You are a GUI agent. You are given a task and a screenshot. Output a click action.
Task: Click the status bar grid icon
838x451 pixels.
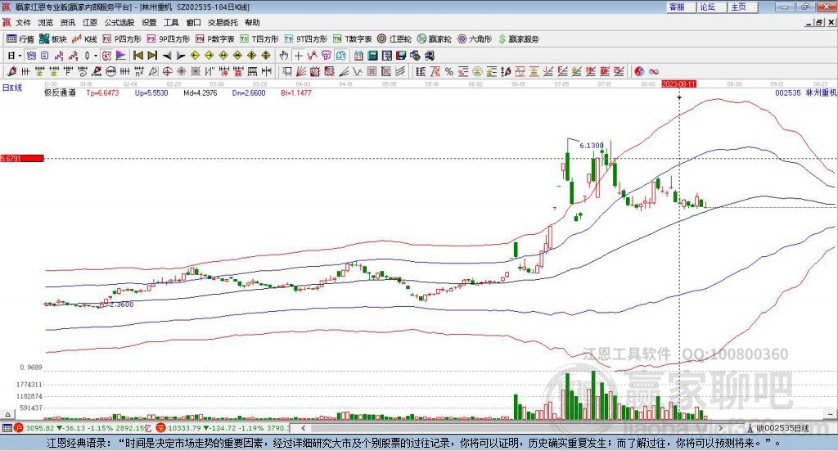(x=7, y=428)
